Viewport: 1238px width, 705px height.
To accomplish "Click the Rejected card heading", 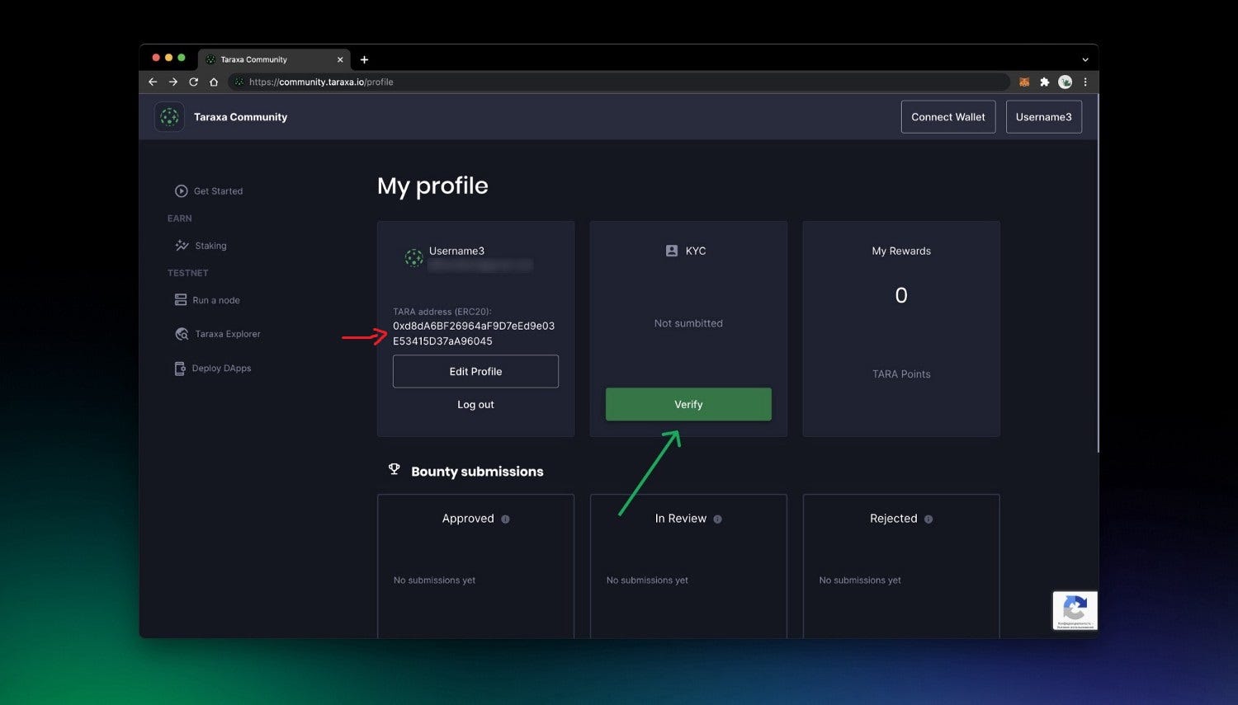I will 894,519.
